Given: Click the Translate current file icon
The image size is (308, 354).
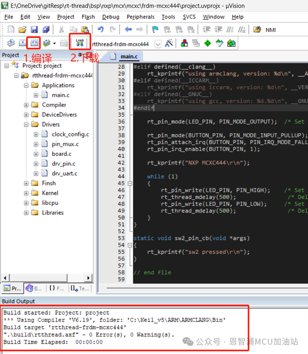Looking at the screenshot, I should point(11,43).
